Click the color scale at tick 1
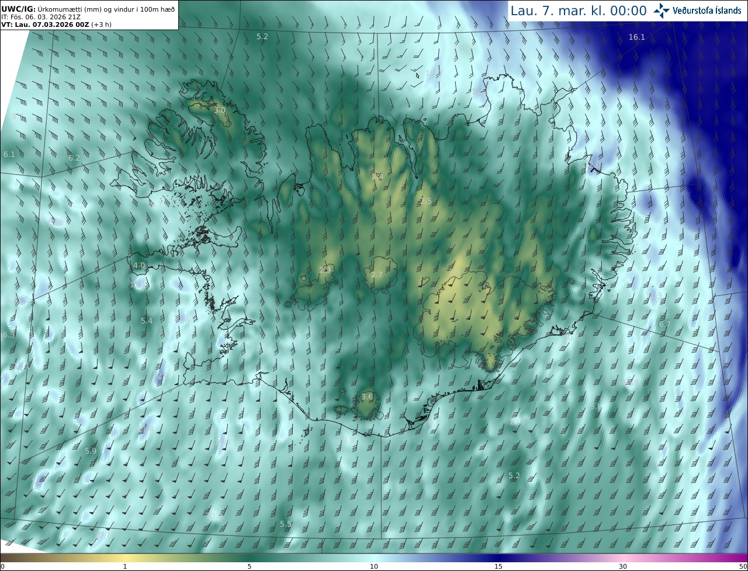 point(125,566)
